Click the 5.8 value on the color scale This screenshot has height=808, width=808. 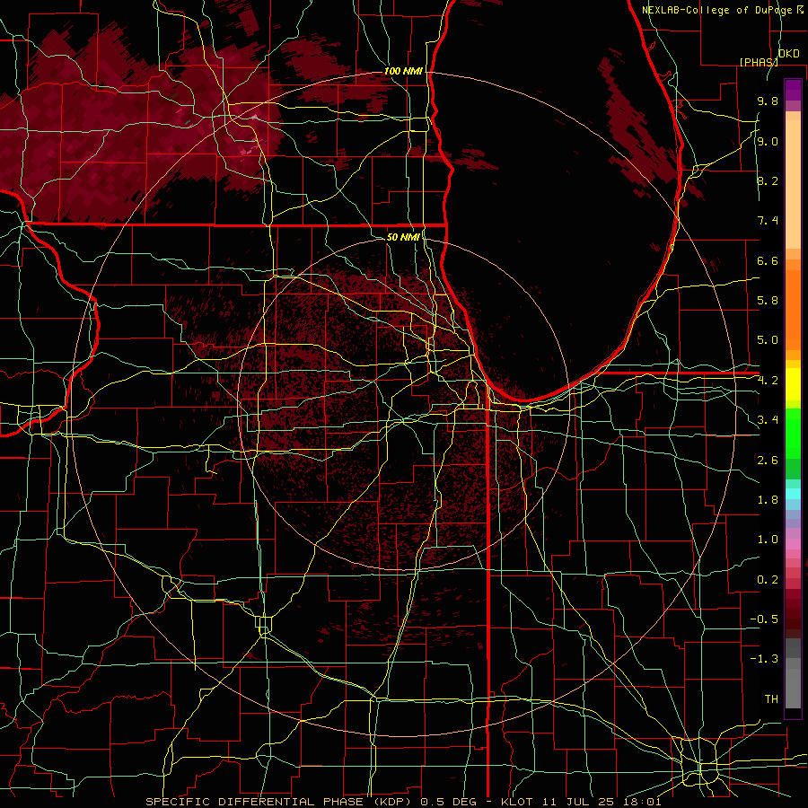pos(768,301)
